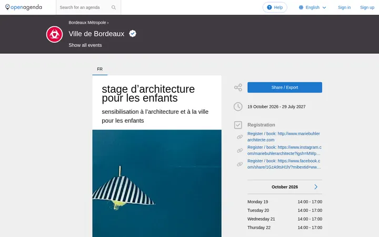Open the Instagram registration link
This screenshot has width=379, height=237.
tap(284, 150)
